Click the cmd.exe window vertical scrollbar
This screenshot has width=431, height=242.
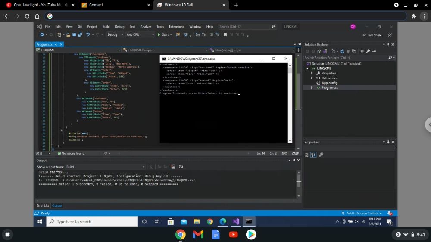[x=290, y=103]
